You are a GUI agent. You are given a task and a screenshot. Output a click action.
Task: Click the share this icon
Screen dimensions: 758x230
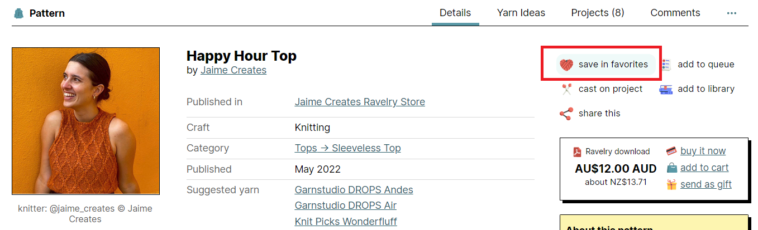[x=566, y=114]
